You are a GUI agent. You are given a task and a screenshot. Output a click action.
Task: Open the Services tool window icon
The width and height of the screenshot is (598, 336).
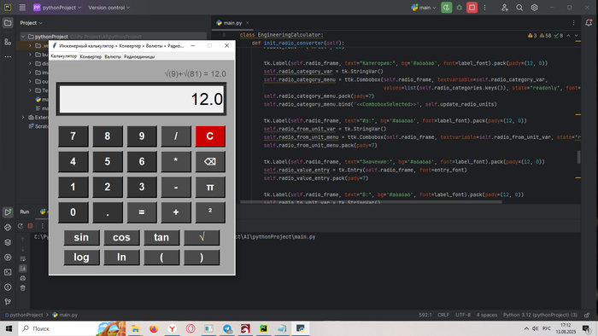pos(8,258)
